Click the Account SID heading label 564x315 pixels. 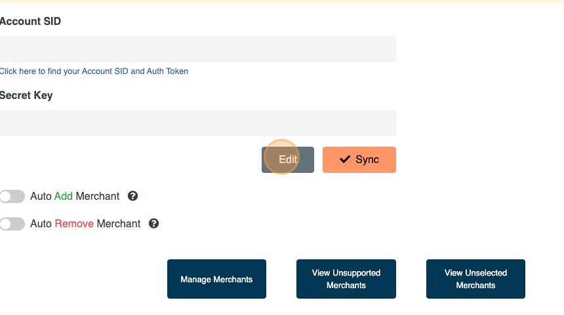[30, 21]
